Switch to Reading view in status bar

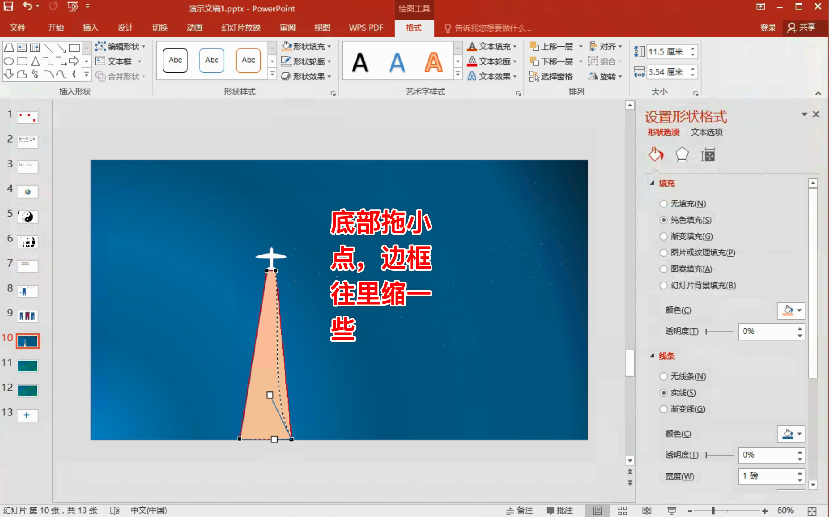point(647,510)
